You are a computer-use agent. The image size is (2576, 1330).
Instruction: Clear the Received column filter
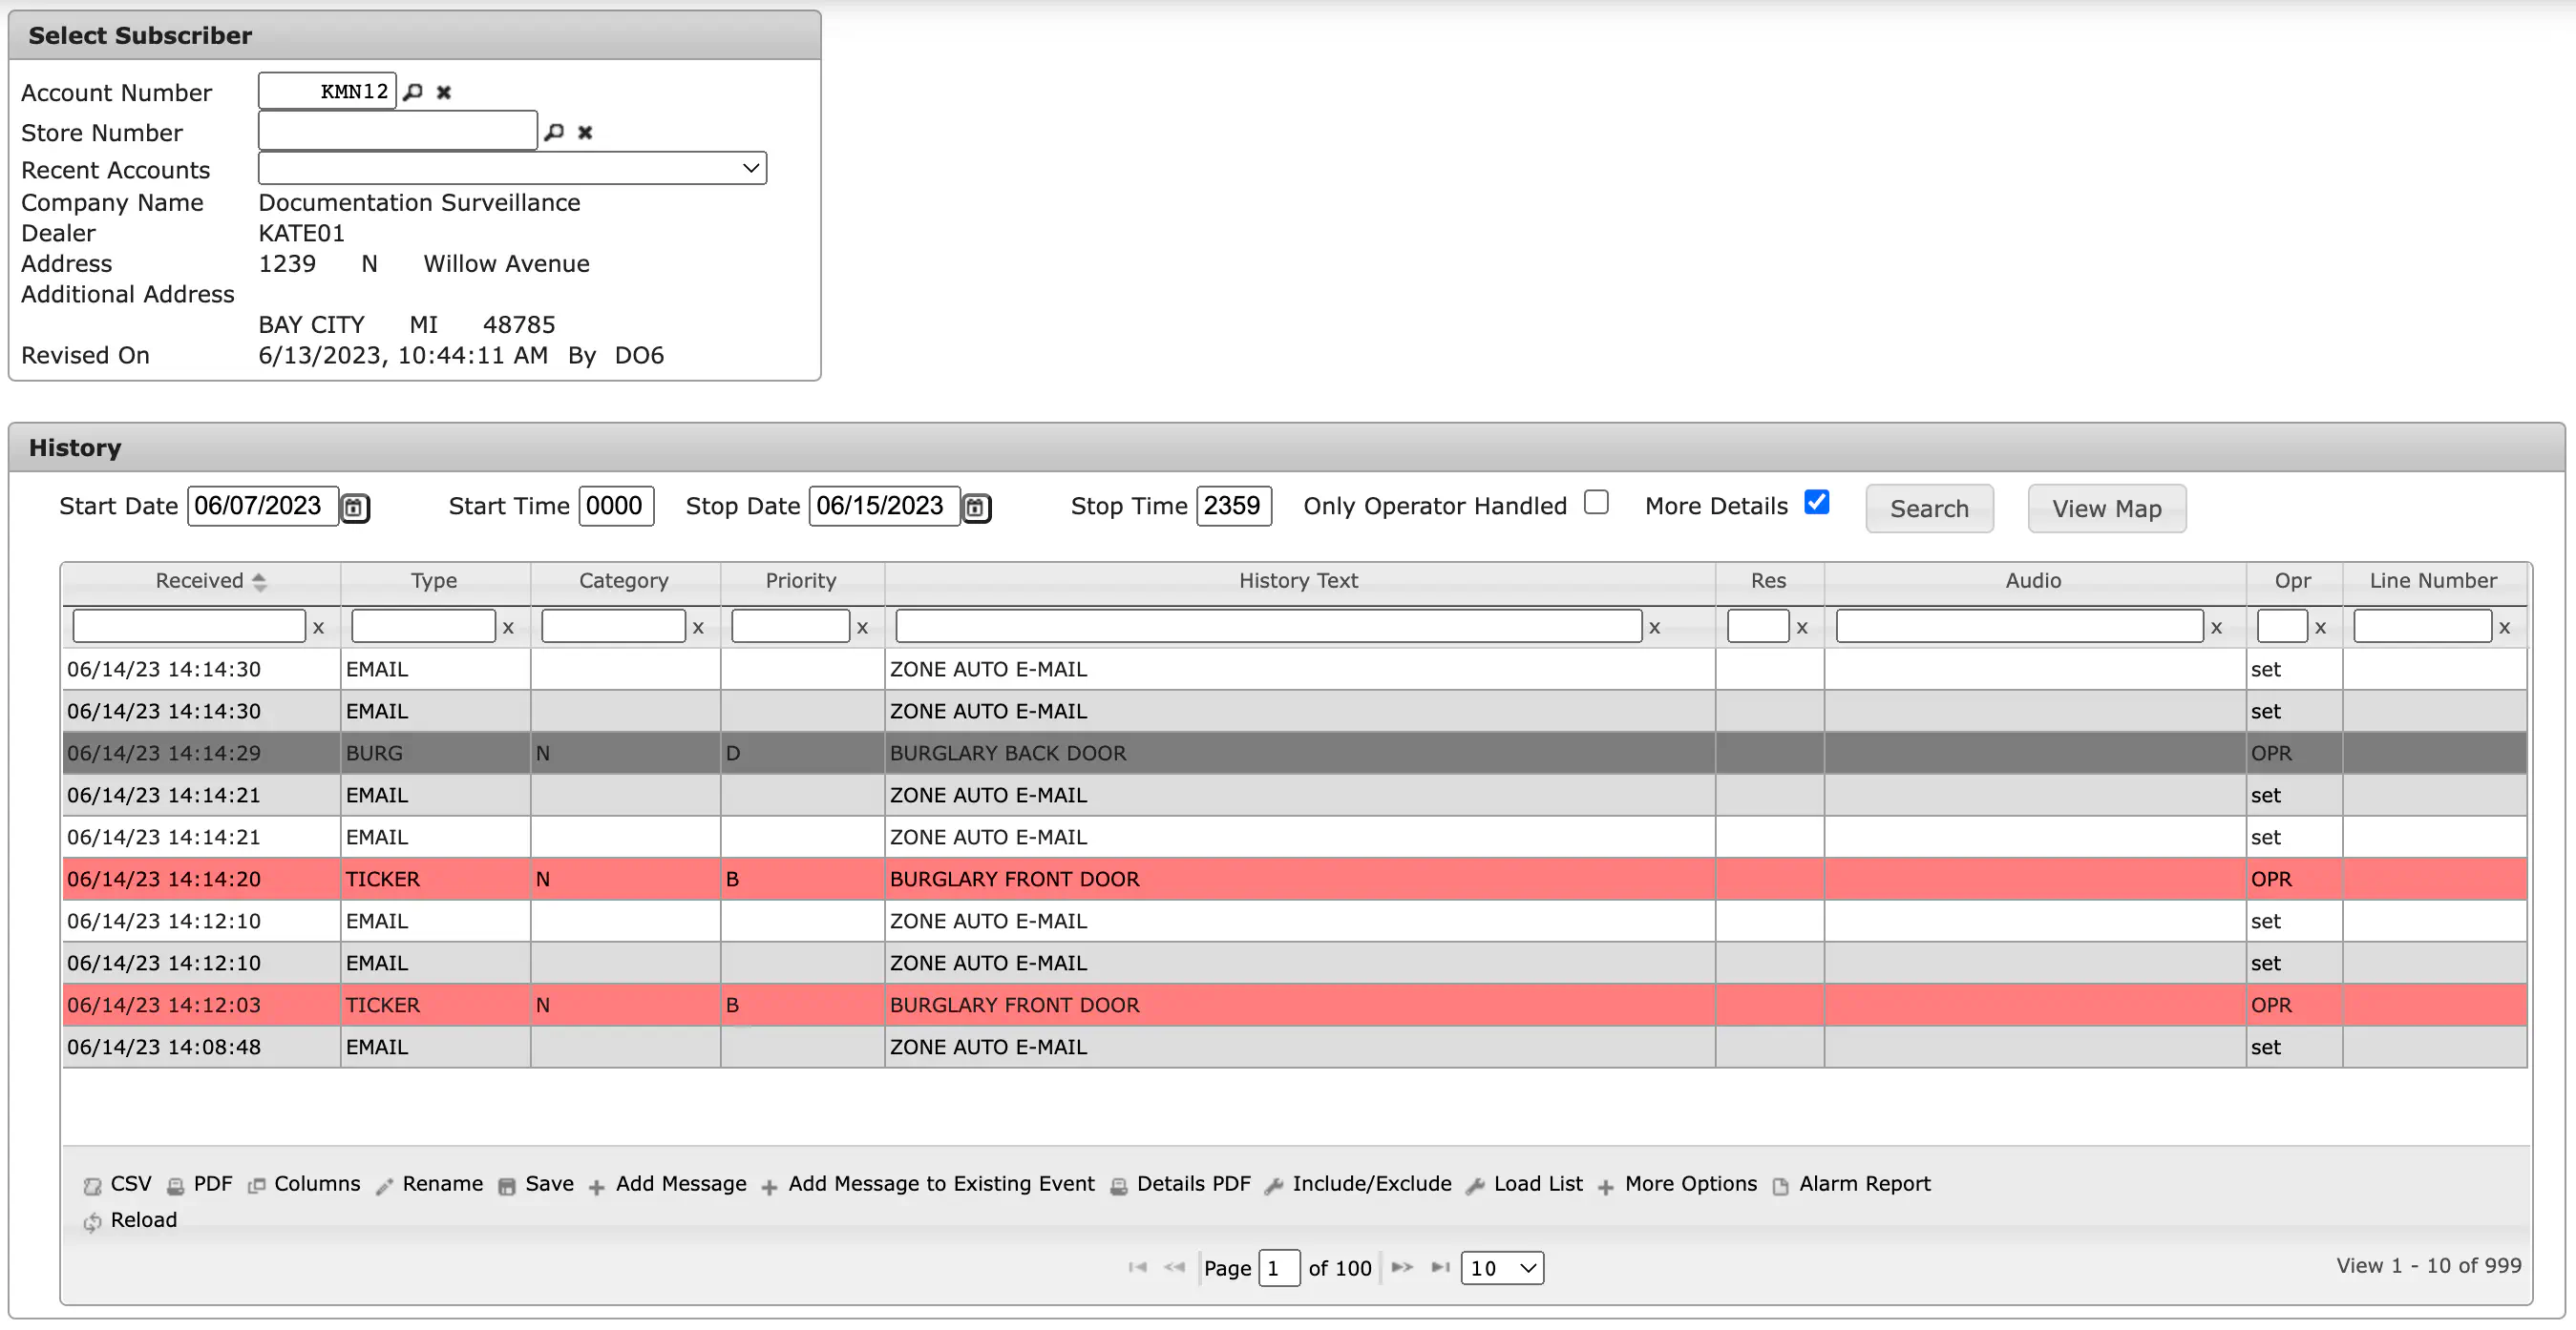[x=319, y=628]
